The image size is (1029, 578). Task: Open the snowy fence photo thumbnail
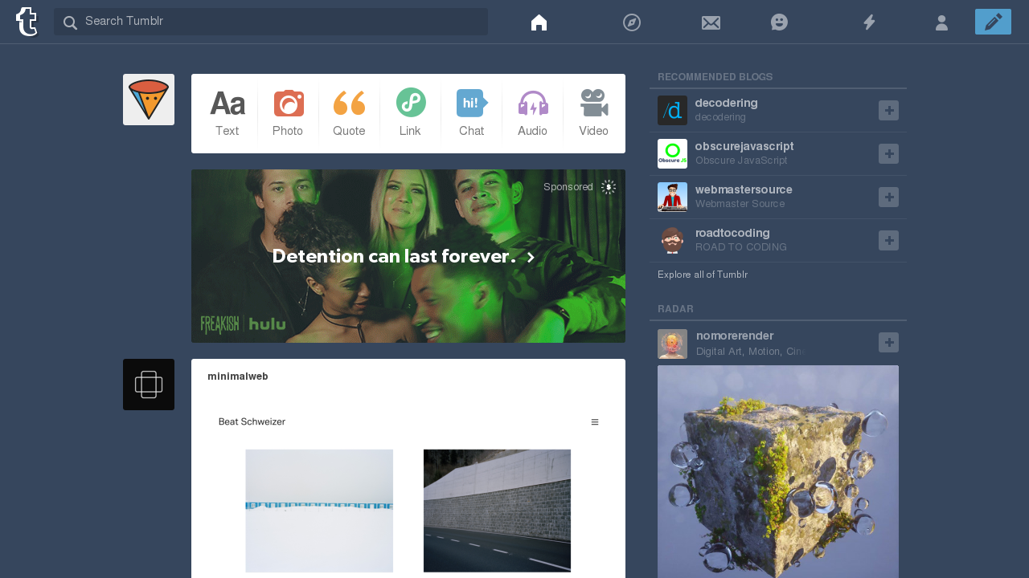point(319,511)
